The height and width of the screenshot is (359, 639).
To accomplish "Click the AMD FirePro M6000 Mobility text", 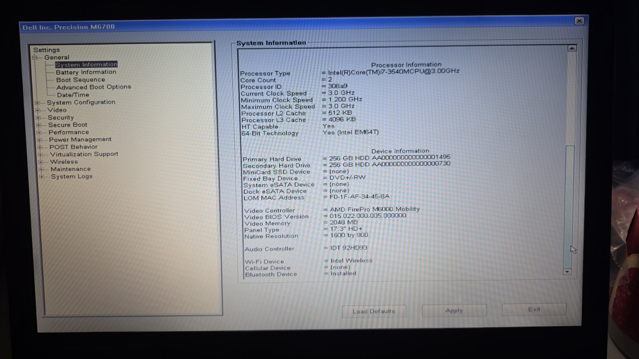I will coord(375,209).
